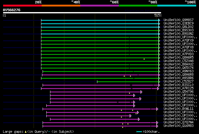Click the UniRef100_Q16M83 label
The image size is (199, 134).
[178, 126]
